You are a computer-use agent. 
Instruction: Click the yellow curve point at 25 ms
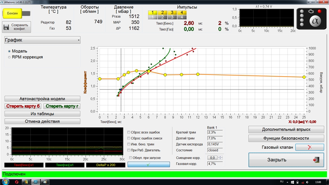click(x=304, y=77)
